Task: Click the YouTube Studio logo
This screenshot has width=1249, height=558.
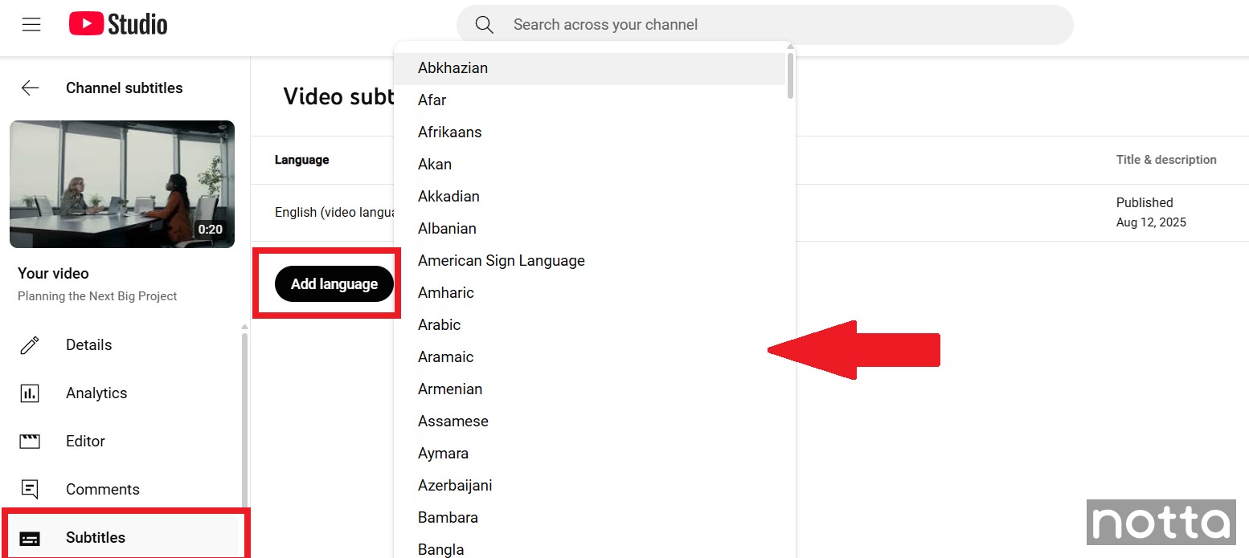Action: point(118,25)
